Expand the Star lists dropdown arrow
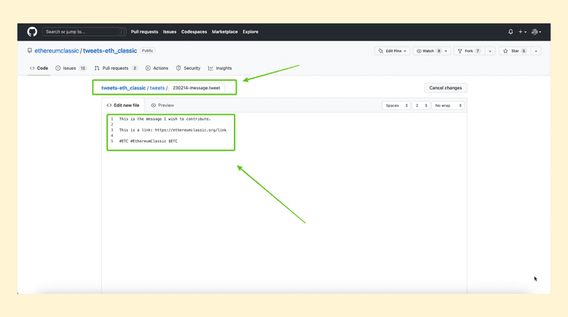The image size is (568, 317). pos(536,51)
